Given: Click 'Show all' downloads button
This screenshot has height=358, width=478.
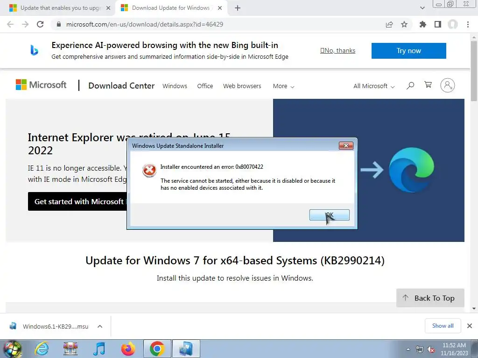Looking at the screenshot, I should coord(443,326).
